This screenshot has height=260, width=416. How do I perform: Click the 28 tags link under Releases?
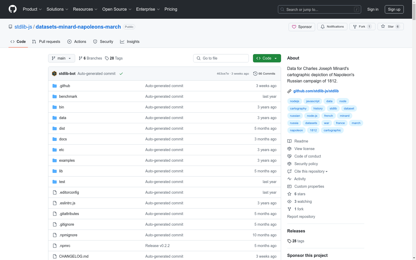(x=296, y=241)
